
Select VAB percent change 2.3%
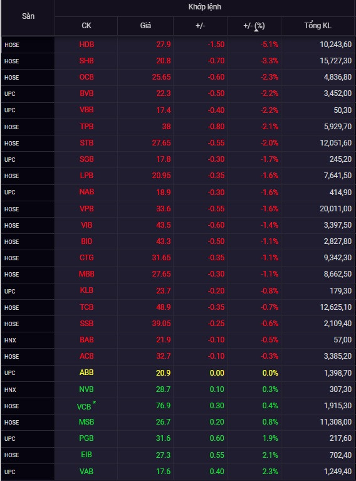click(270, 472)
